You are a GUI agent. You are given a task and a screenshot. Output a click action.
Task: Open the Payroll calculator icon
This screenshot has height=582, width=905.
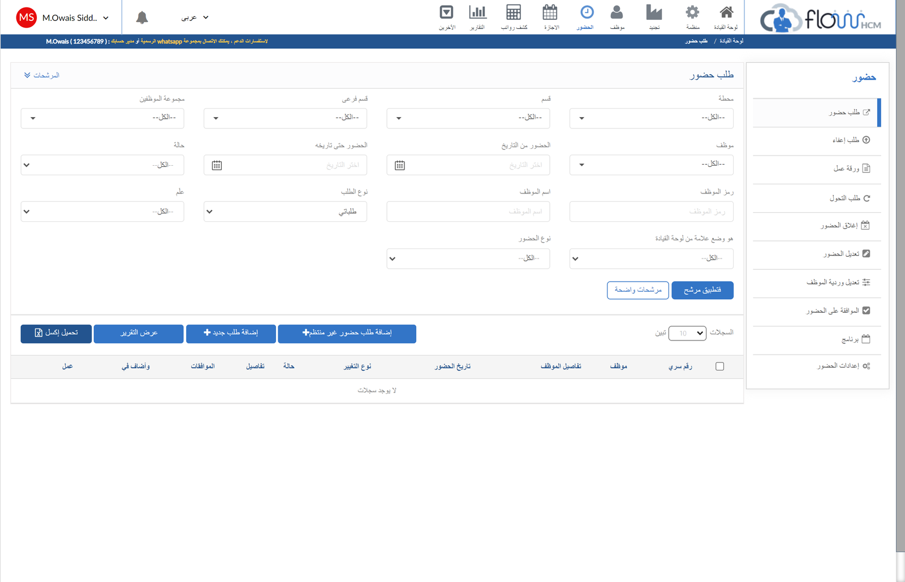514,12
